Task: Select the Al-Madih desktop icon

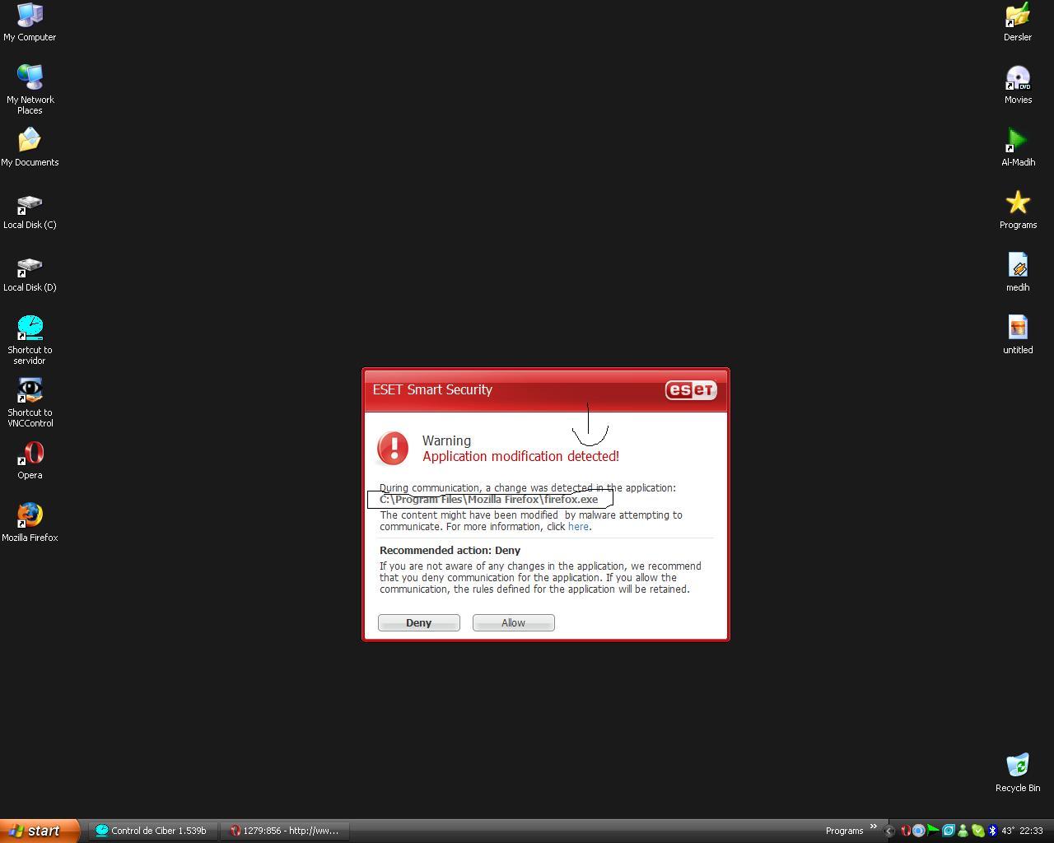Action: (1018, 147)
